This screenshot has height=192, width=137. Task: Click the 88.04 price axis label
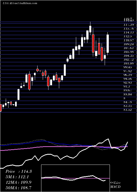(x=128, y=95)
